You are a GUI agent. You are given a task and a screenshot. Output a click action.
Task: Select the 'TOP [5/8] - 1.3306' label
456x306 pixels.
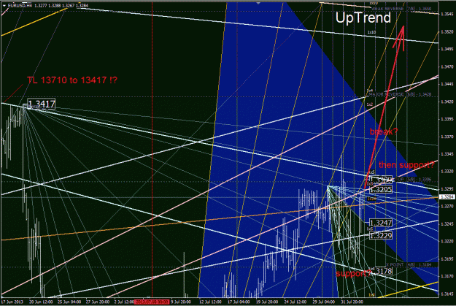pos(413,180)
